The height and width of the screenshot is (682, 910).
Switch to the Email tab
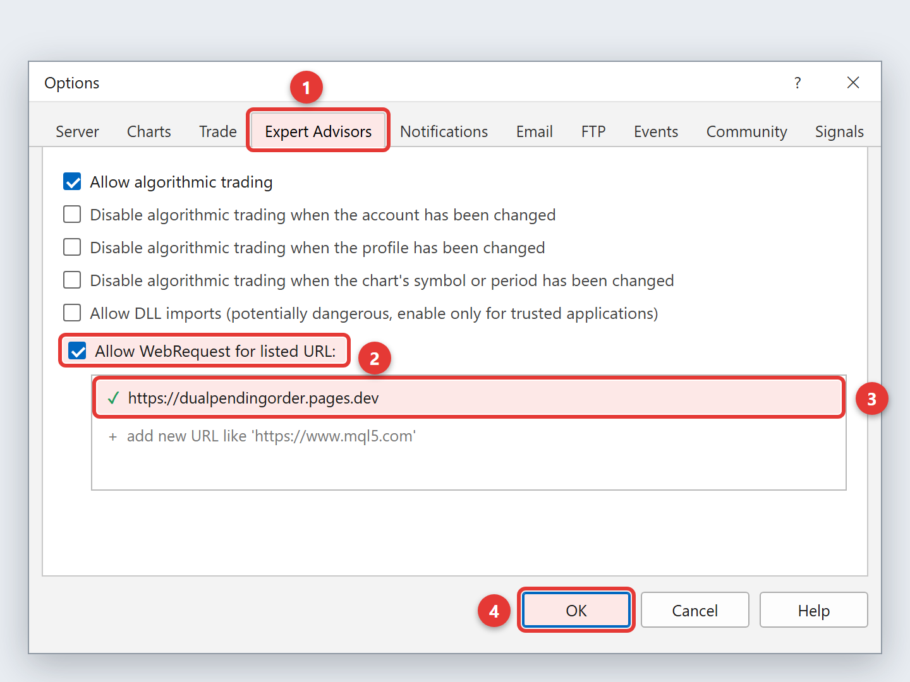pos(535,131)
